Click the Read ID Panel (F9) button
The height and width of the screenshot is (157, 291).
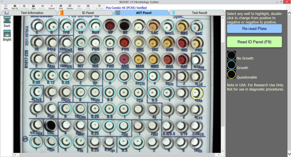click(254, 42)
